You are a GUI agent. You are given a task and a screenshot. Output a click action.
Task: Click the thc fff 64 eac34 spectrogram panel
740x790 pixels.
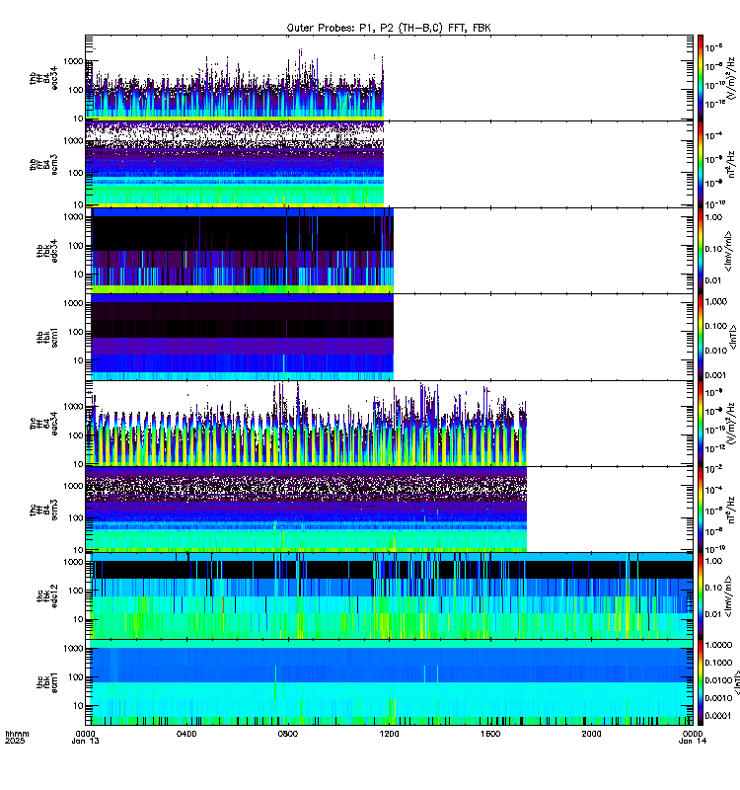(389, 424)
